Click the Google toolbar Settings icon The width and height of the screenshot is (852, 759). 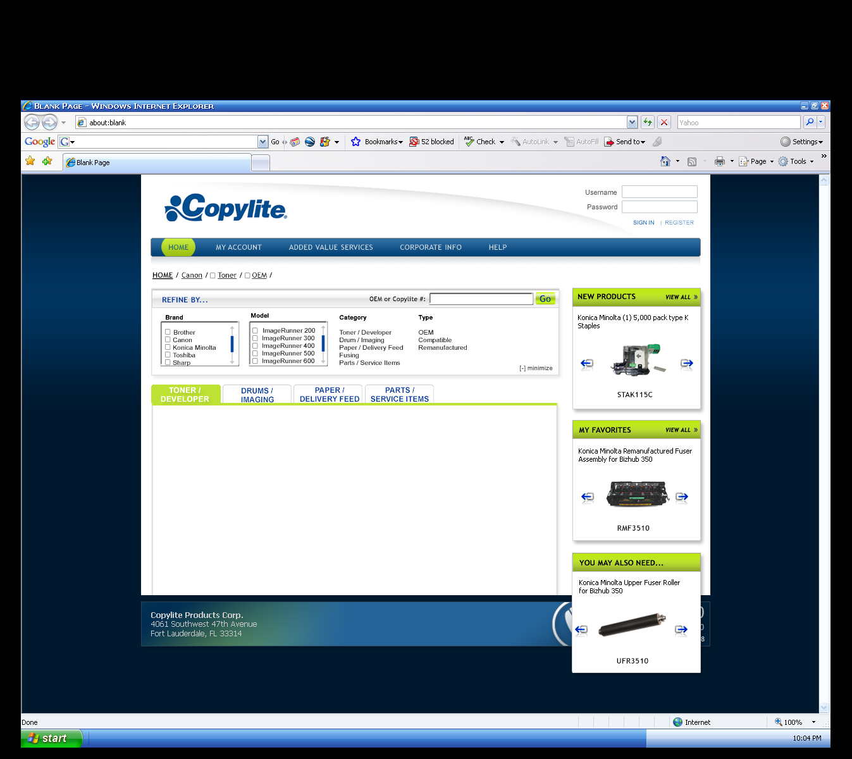[x=786, y=142]
